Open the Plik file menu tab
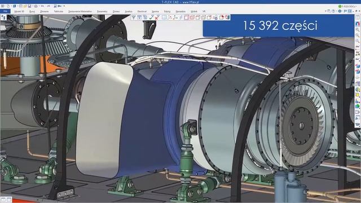The height and width of the screenshot is (203, 361). click(5, 11)
